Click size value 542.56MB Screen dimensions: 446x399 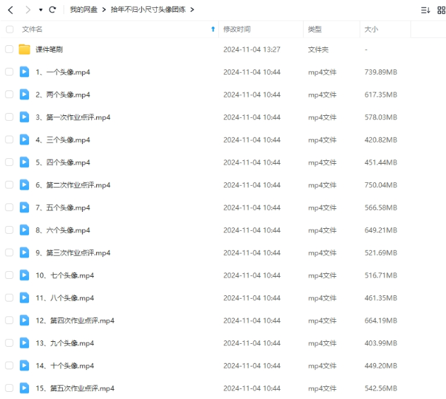381,388
